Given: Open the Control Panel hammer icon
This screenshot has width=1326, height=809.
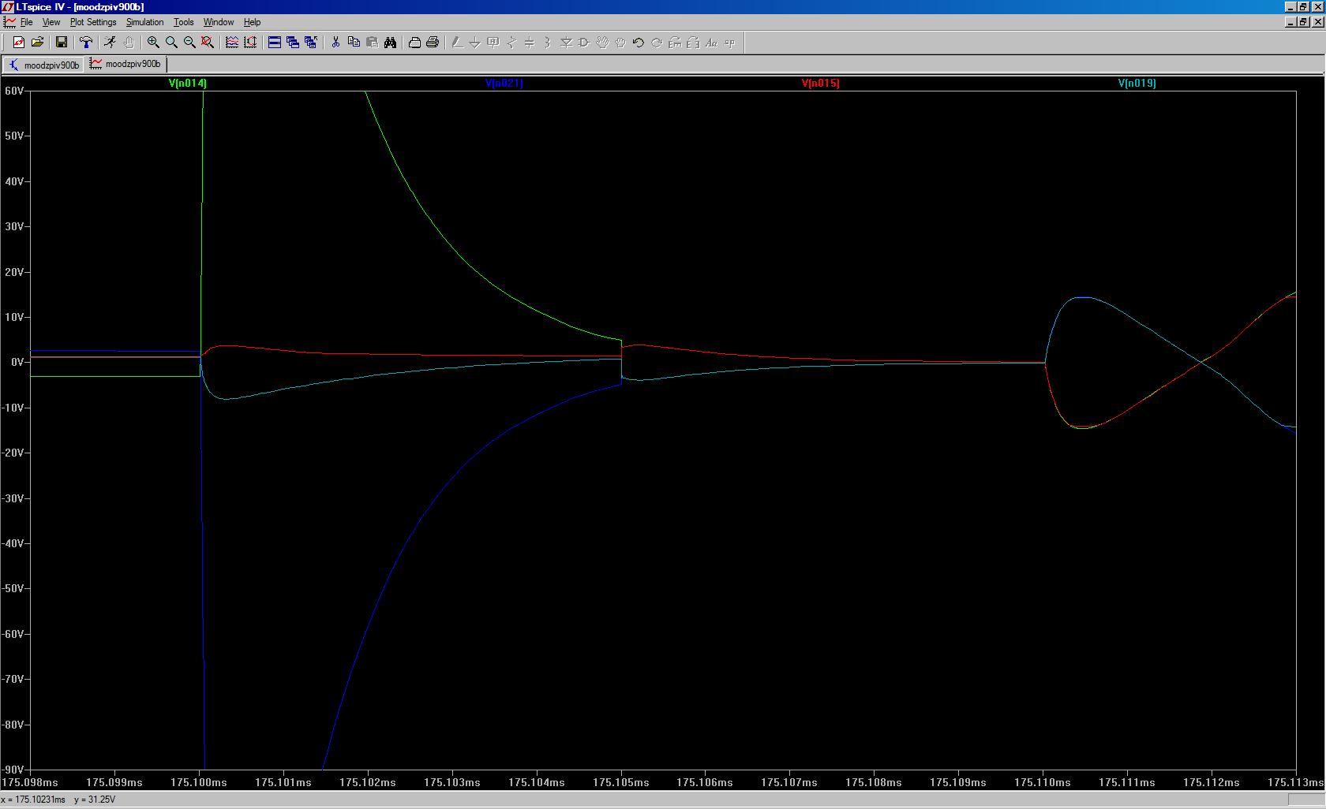Looking at the screenshot, I should pyautogui.click(x=86, y=43).
